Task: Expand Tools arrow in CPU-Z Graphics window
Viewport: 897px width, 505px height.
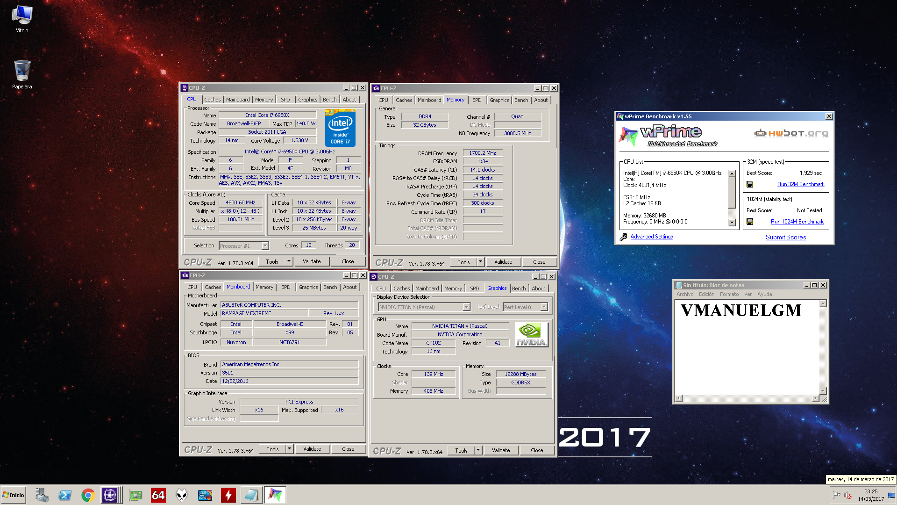Action: pos(478,450)
